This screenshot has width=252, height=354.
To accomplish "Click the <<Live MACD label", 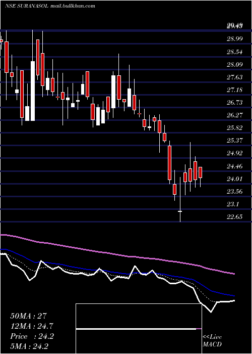I will 212,340.
